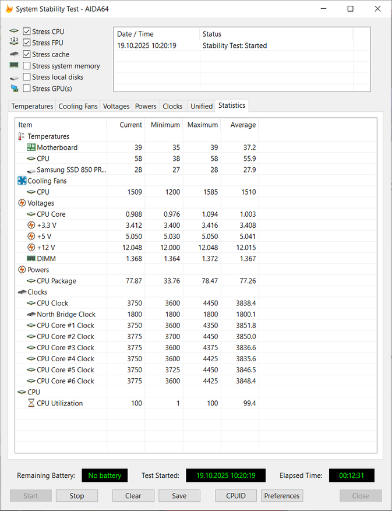Click the AIDA64 flame icon in title bar
This screenshot has width=392, height=511.
pyautogui.click(x=9, y=9)
